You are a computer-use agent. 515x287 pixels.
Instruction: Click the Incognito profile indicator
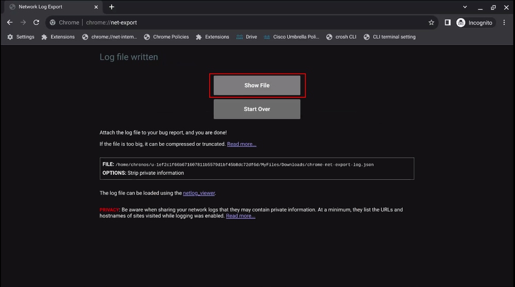pyautogui.click(x=475, y=23)
